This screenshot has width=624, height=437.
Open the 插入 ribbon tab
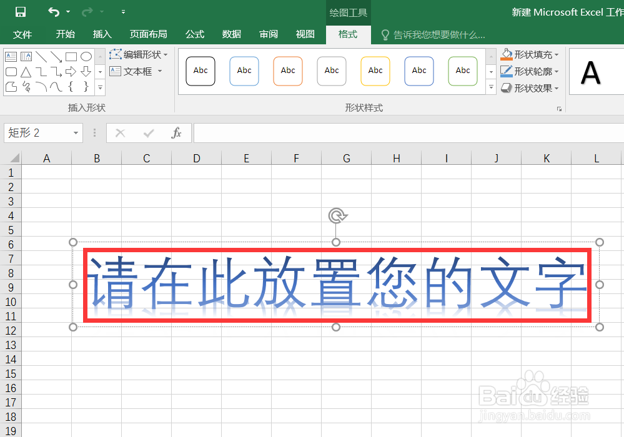[102, 34]
